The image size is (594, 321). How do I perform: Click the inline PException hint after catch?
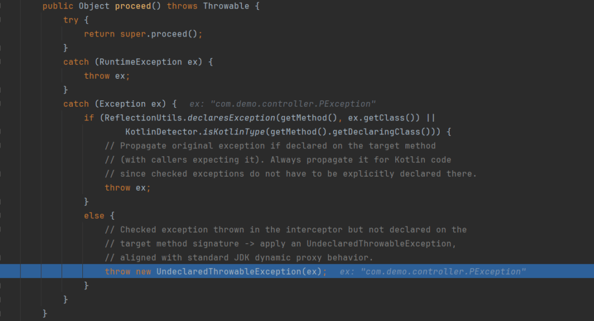[x=282, y=104]
